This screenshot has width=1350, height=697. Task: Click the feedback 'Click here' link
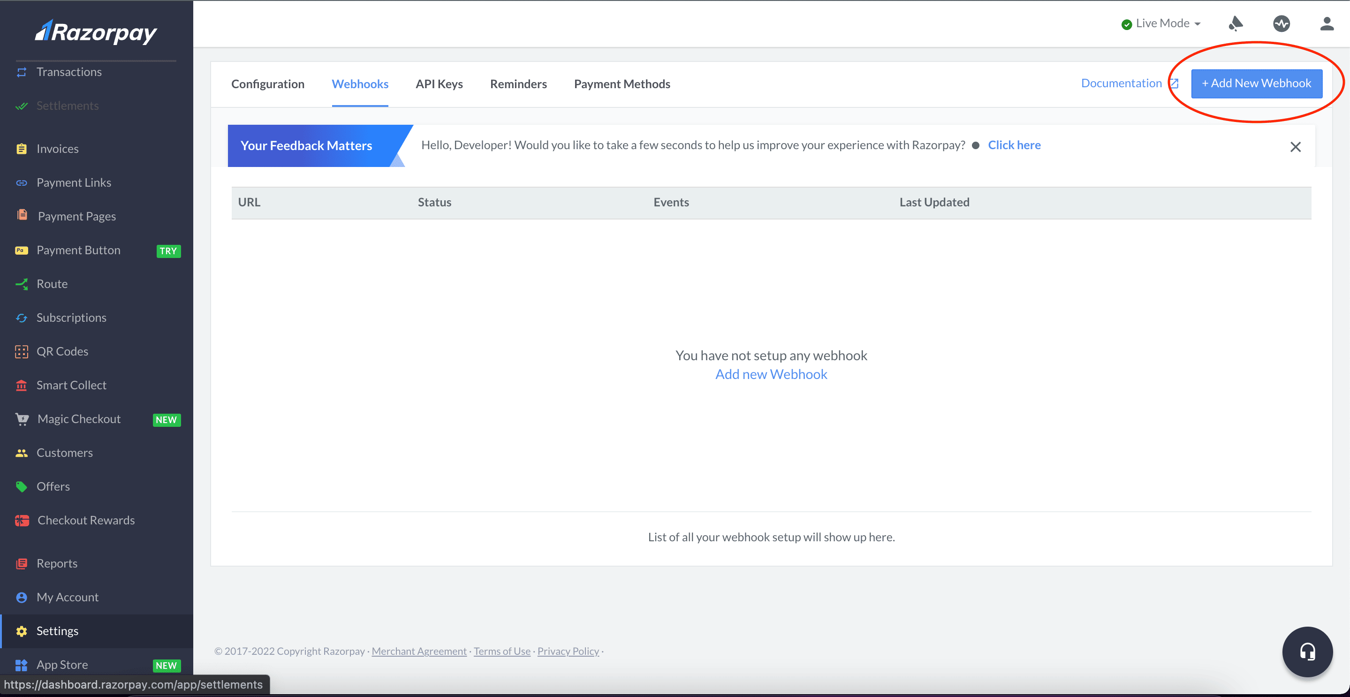click(1014, 145)
